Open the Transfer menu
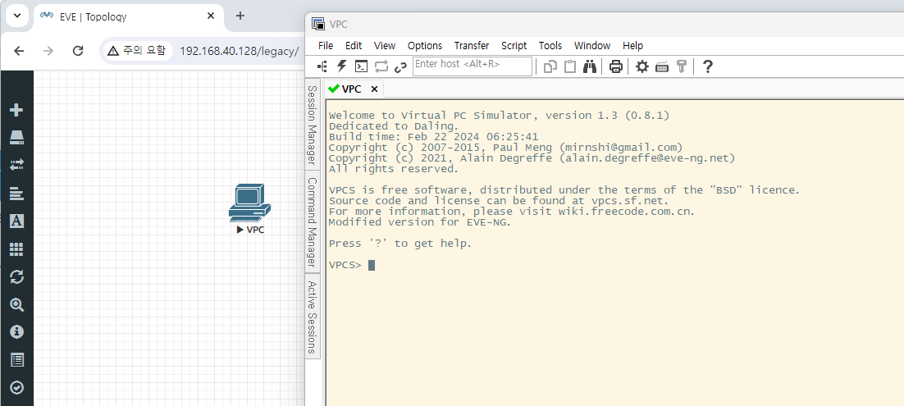Screen dimensions: 904x406 click(472, 46)
